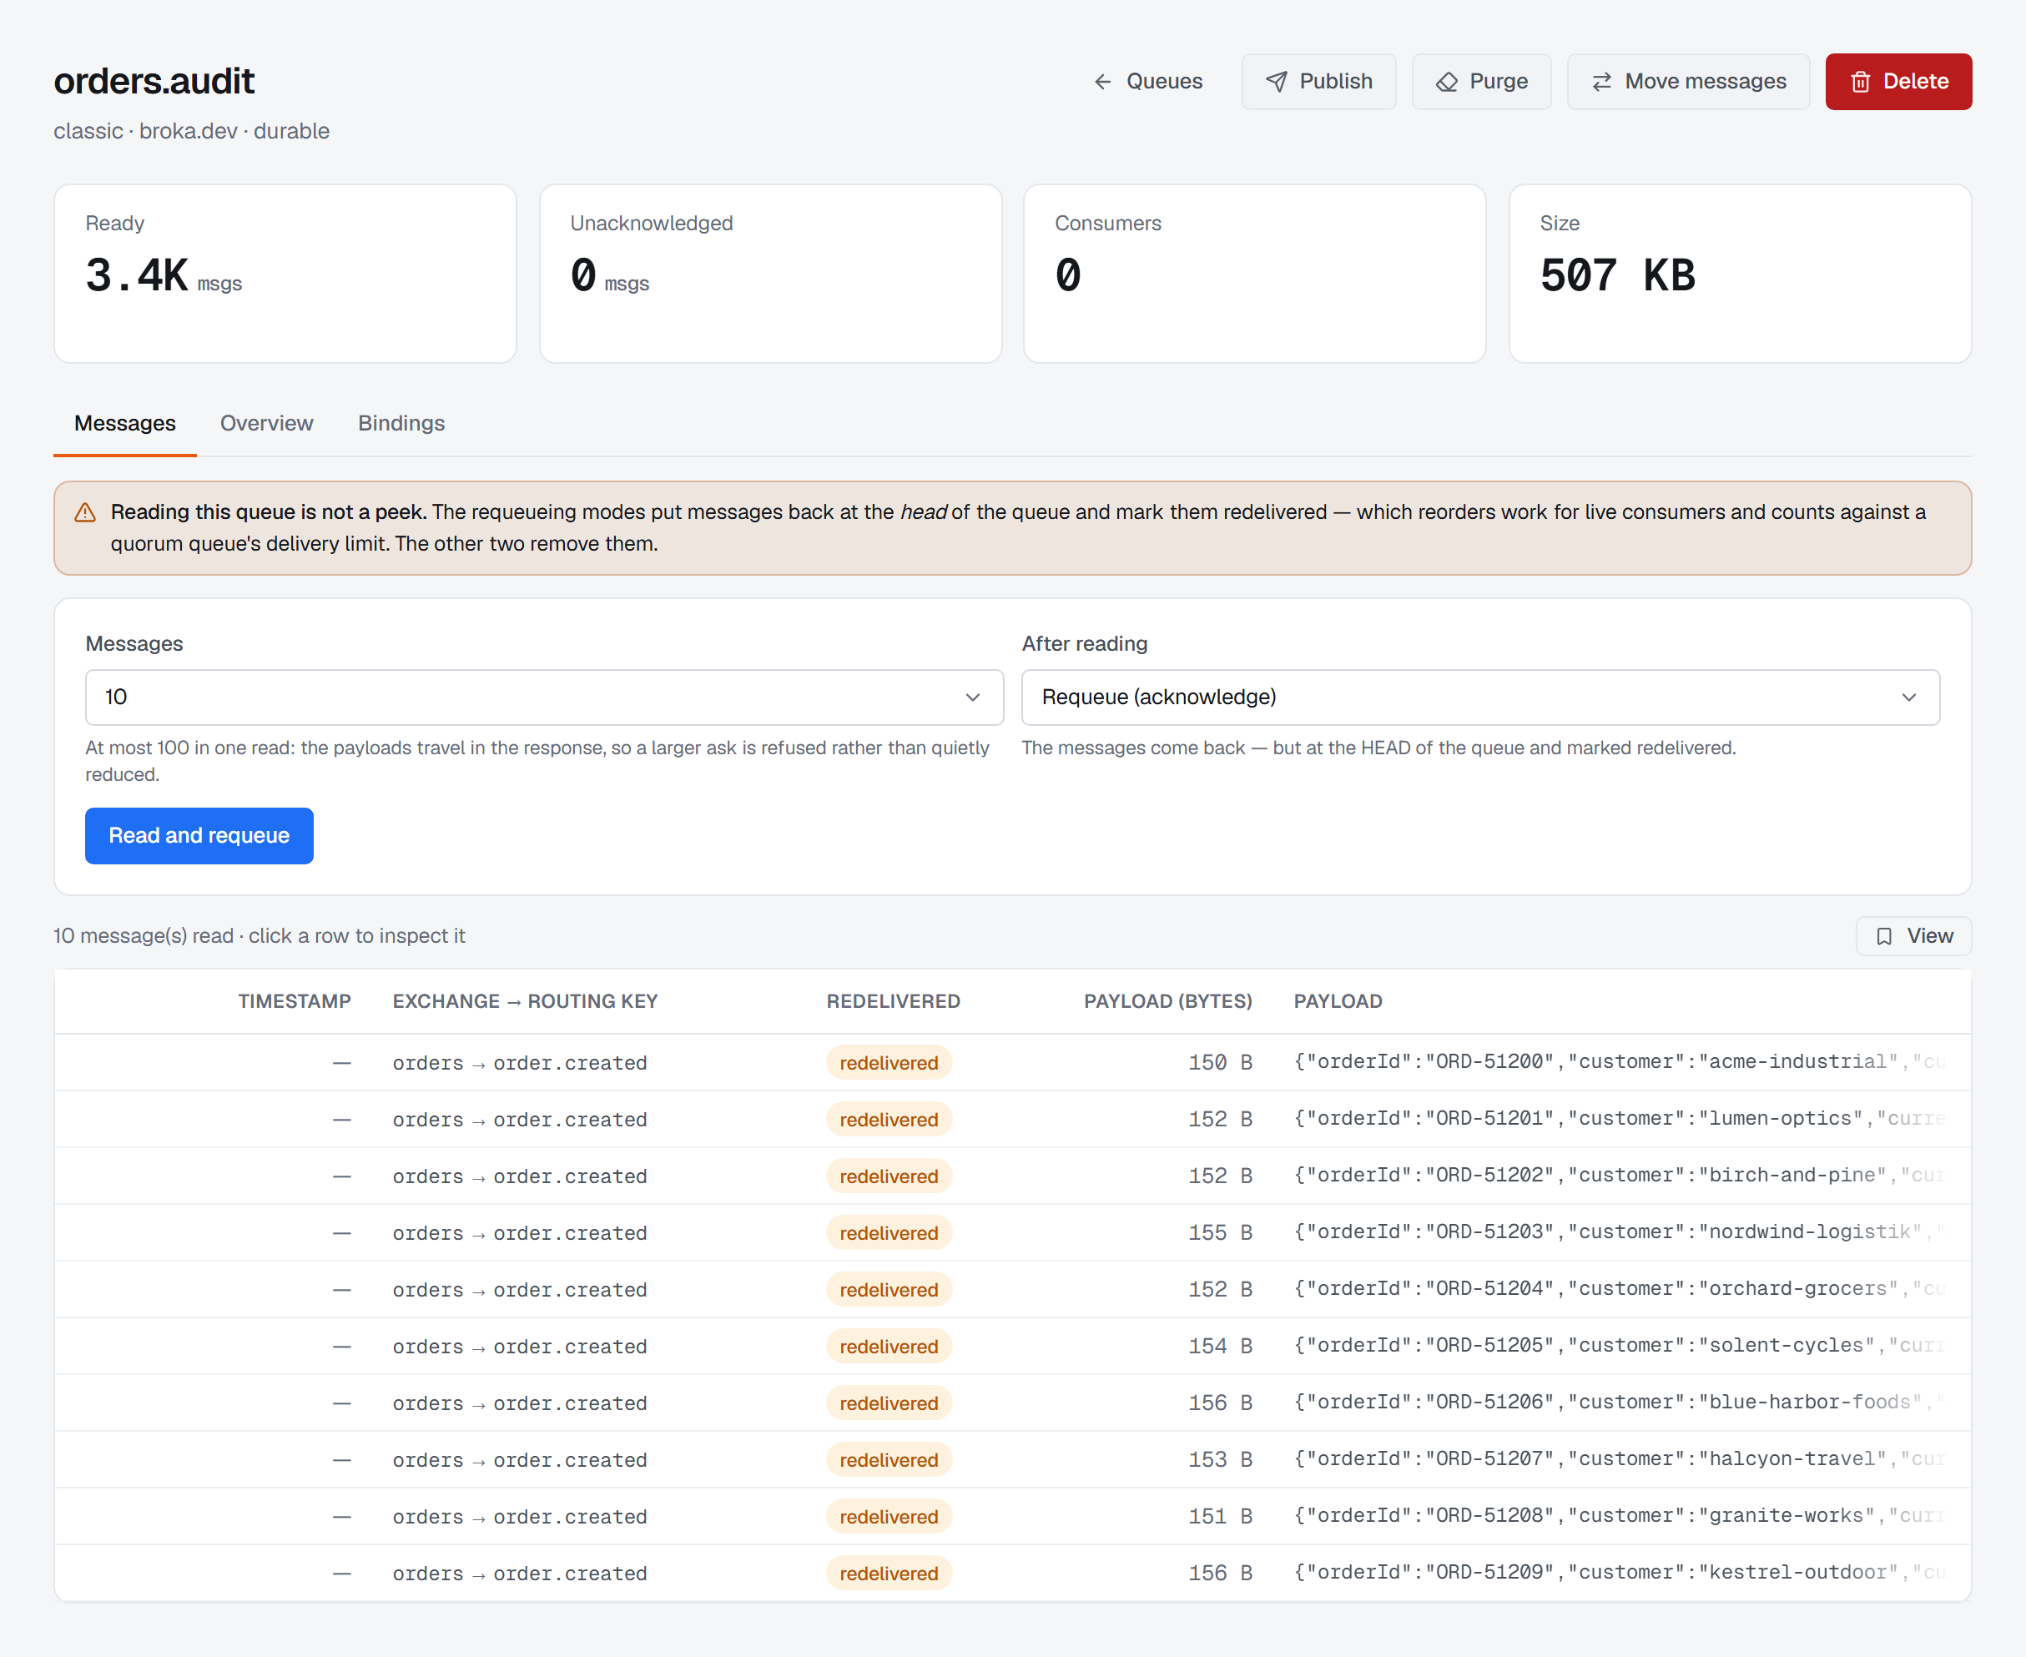Open the Bindings tab
Screen dimensions: 2026x1657
(401, 423)
